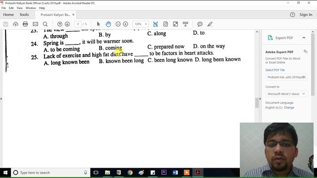The height and width of the screenshot is (178, 317).
Task: Open Microsoft Word from taskbar
Action: tap(175, 173)
